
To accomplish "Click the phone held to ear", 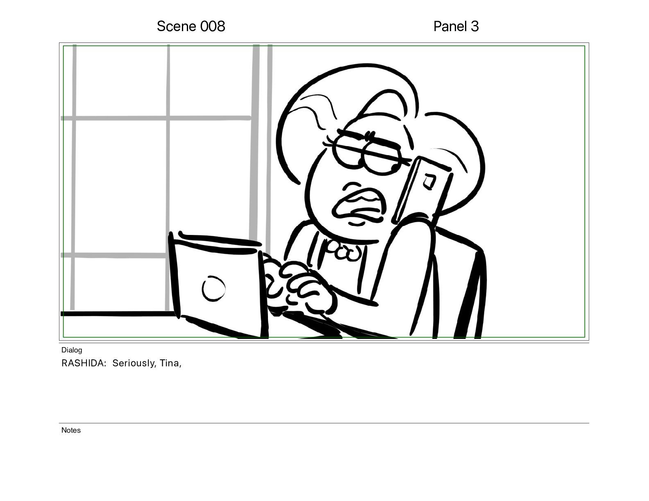I will [422, 190].
